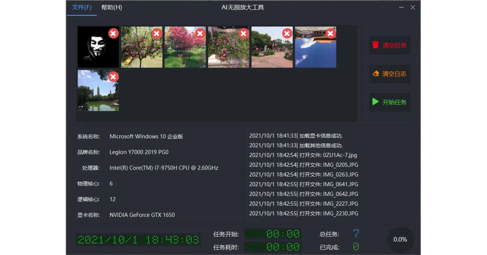Remove the second thumbnail with pink blossoms
Screen dimensions: 487x255
pyautogui.click(x=157, y=33)
